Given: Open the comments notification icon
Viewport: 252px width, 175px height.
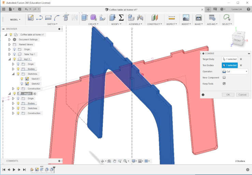Looking at the screenshot, I should coord(215,9).
